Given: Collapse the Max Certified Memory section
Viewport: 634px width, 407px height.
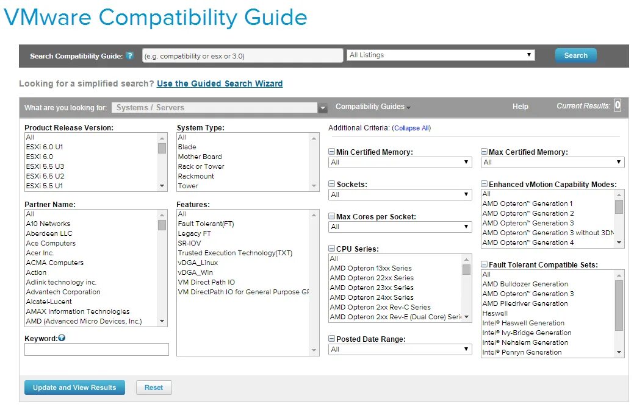Looking at the screenshot, I should (484, 152).
